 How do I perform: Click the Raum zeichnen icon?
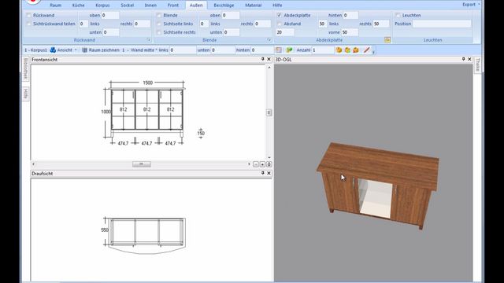(x=84, y=50)
